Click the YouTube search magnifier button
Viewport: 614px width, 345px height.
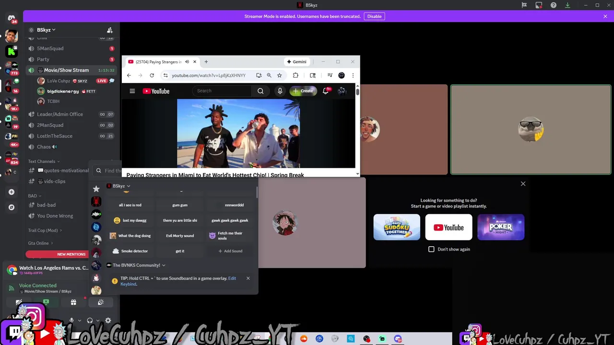(260, 91)
